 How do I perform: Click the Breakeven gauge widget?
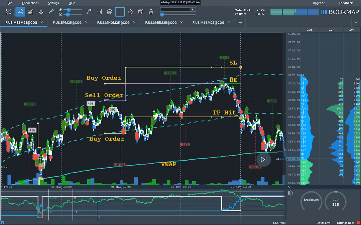coord(311,201)
